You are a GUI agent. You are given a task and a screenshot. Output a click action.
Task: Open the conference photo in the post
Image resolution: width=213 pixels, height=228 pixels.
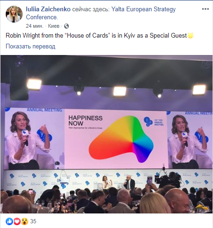pyautogui.click(x=106, y=134)
